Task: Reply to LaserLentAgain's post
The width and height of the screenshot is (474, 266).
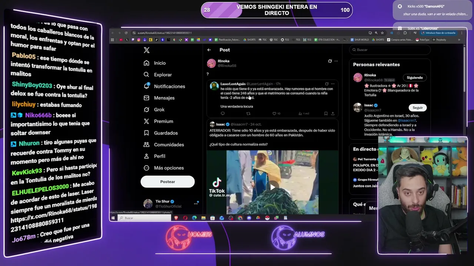Action: 223,114
